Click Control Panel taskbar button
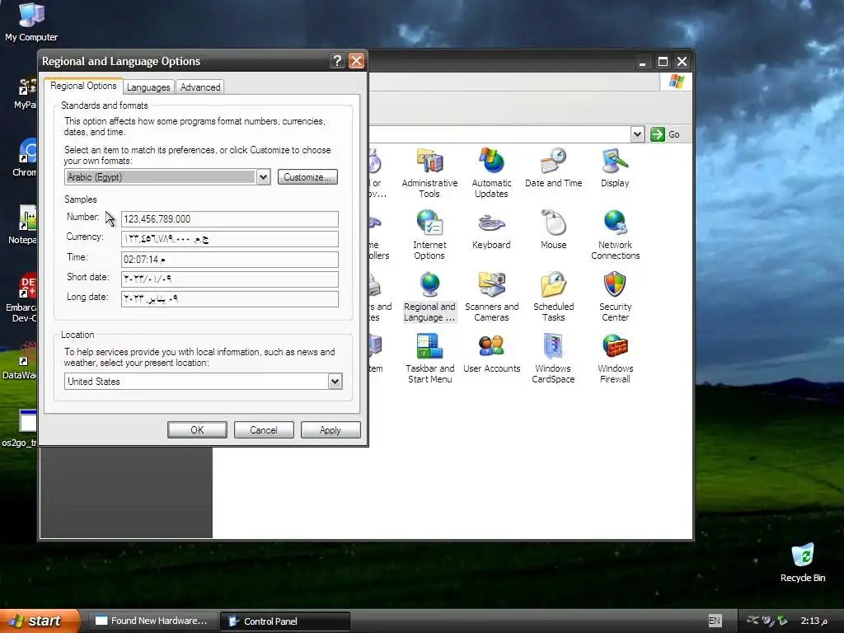Screen dimensions: 844x633 coord(285,621)
